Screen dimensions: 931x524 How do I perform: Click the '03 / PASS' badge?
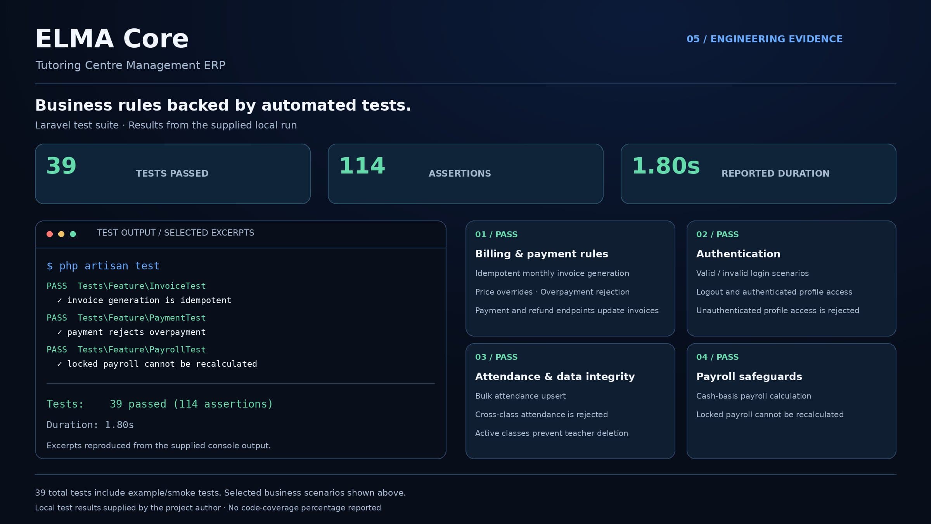[x=496, y=357]
